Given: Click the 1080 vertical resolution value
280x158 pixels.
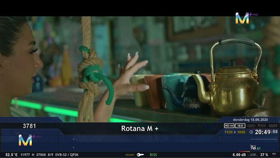Looking at the screenshot, I should coord(241,132).
